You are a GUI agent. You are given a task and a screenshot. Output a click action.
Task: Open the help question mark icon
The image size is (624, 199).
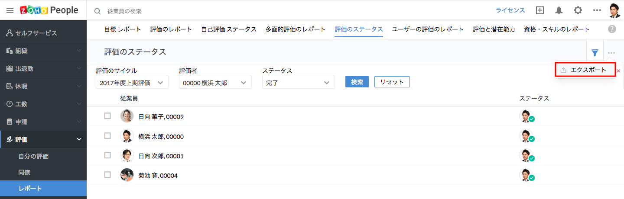coord(612,29)
